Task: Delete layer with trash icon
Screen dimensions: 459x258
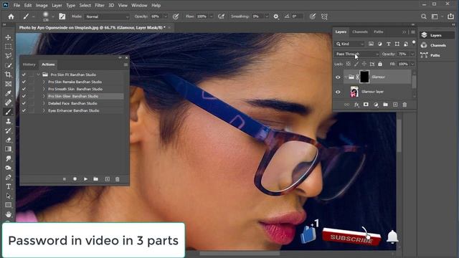Action: point(404,105)
